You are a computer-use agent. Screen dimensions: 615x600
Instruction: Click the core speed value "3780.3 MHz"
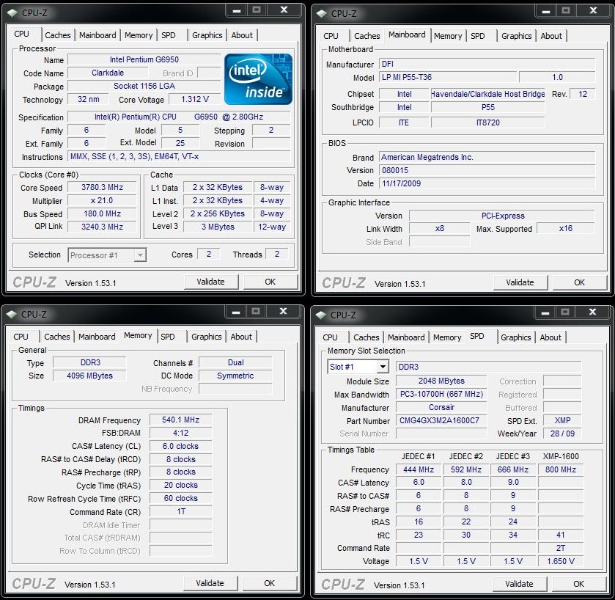click(x=102, y=188)
